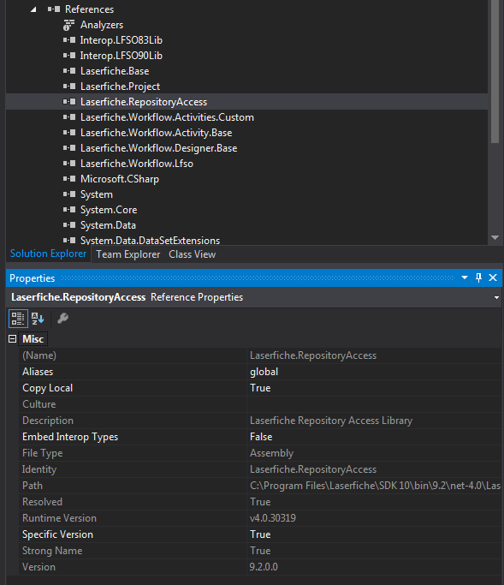Click the Property Pages wrench icon
The width and height of the screenshot is (504, 585).
pos(62,319)
